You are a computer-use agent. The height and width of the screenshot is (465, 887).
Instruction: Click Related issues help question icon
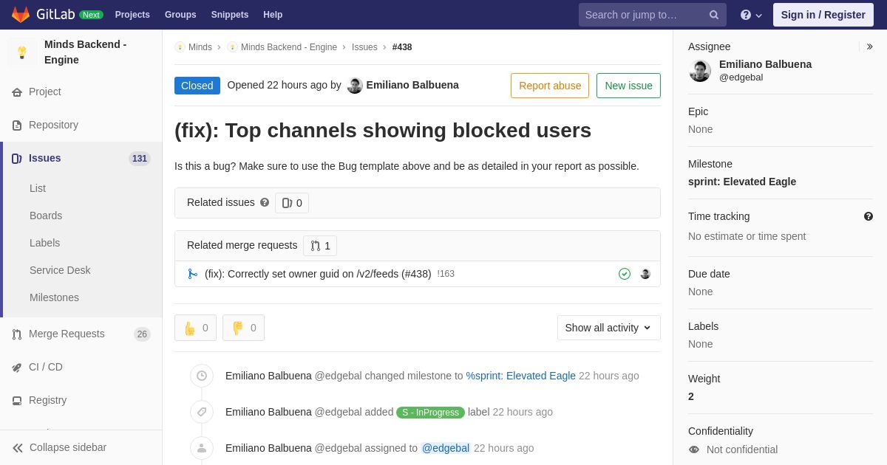coord(265,202)
